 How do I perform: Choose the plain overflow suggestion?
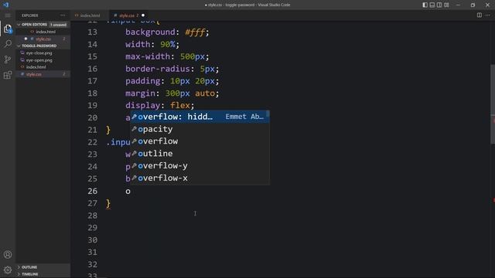click(200, 141)
